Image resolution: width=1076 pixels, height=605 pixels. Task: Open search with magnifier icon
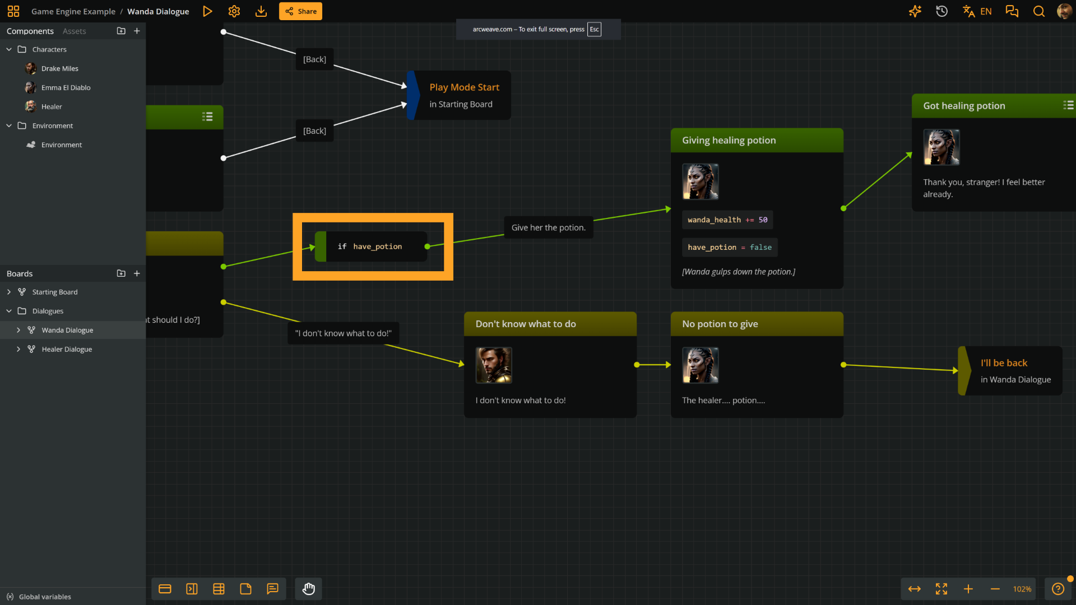click(x=1039, y=11)
